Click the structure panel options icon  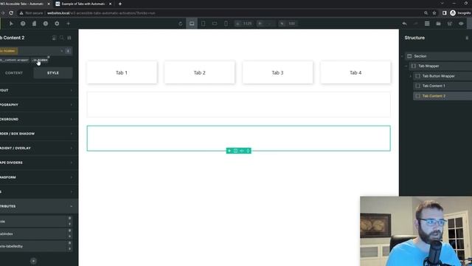click(467, 38)
